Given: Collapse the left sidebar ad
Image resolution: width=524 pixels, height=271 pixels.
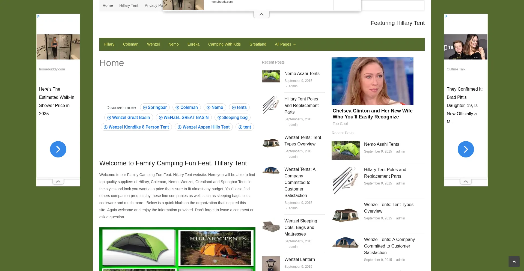Looking at the screenshot, I should (58, 181).
